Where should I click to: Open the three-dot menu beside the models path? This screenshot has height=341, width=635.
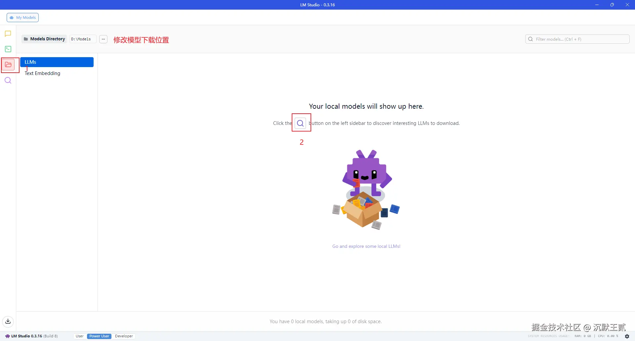[104, 39]
